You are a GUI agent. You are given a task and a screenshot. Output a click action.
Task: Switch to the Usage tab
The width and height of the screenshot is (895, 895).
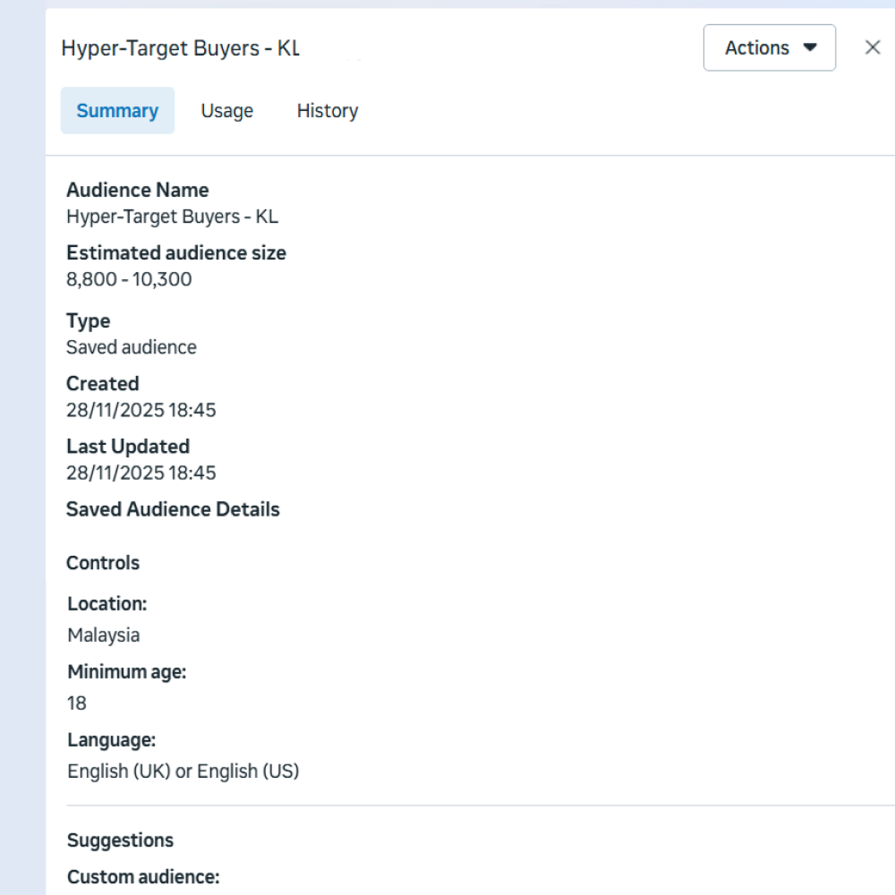[226, 110]
